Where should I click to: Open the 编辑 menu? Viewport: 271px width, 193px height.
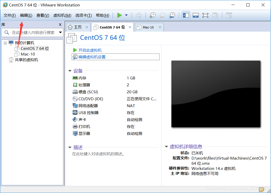(x=26, y=15)
